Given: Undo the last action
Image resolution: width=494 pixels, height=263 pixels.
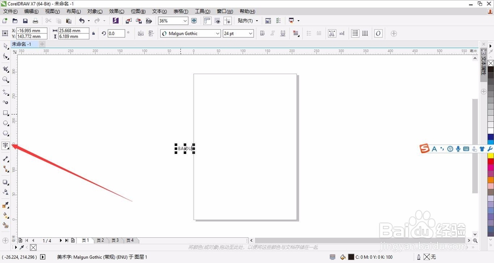Looking at the screenshot, I should click(x=82, y=21).
